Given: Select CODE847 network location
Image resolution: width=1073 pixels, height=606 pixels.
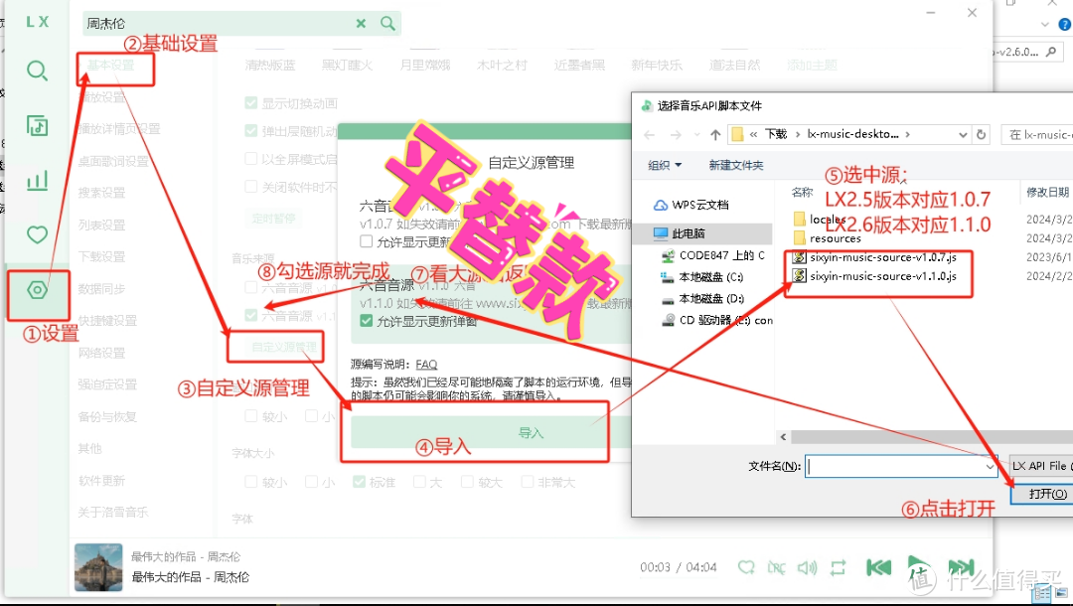Looking at the screenshot, I should pyautogui.click(x=712, y=255).
